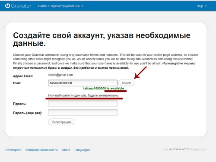Screen dimensions: 216x162
Task: Expand the Help menu
Action: click(202, 6)
